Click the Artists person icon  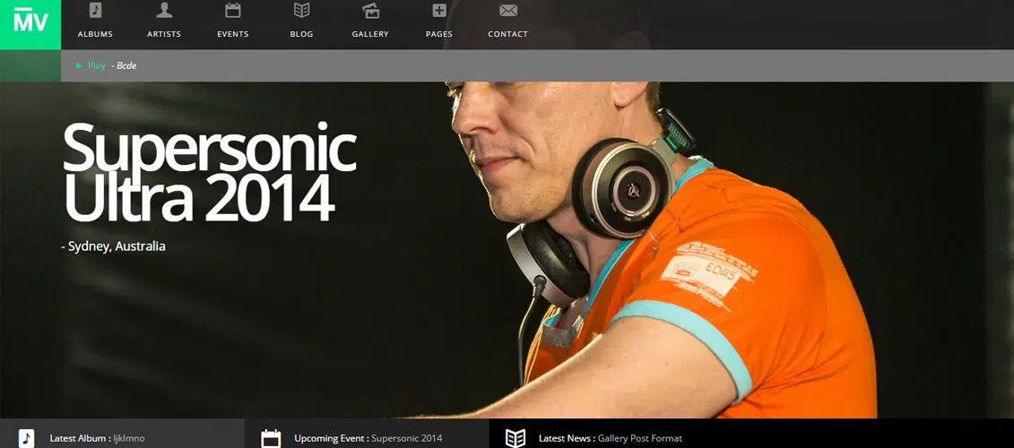(x=164, y=11)
